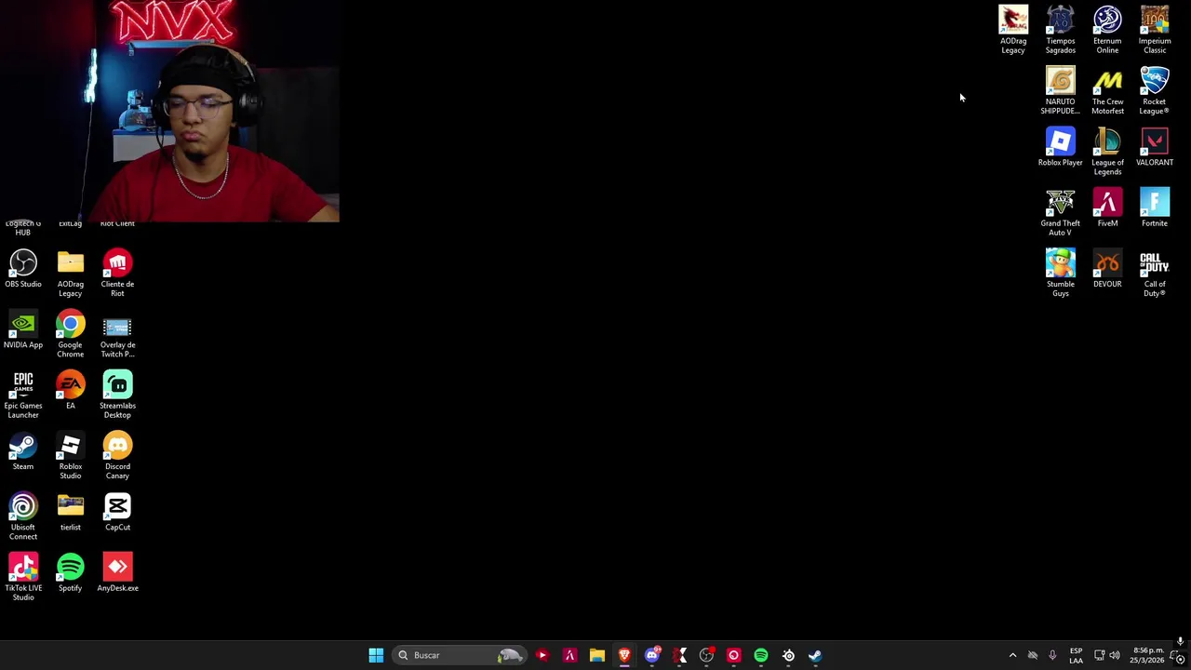
Task: Open OBS Studio taskbar icon
Action: click(706, 655)
